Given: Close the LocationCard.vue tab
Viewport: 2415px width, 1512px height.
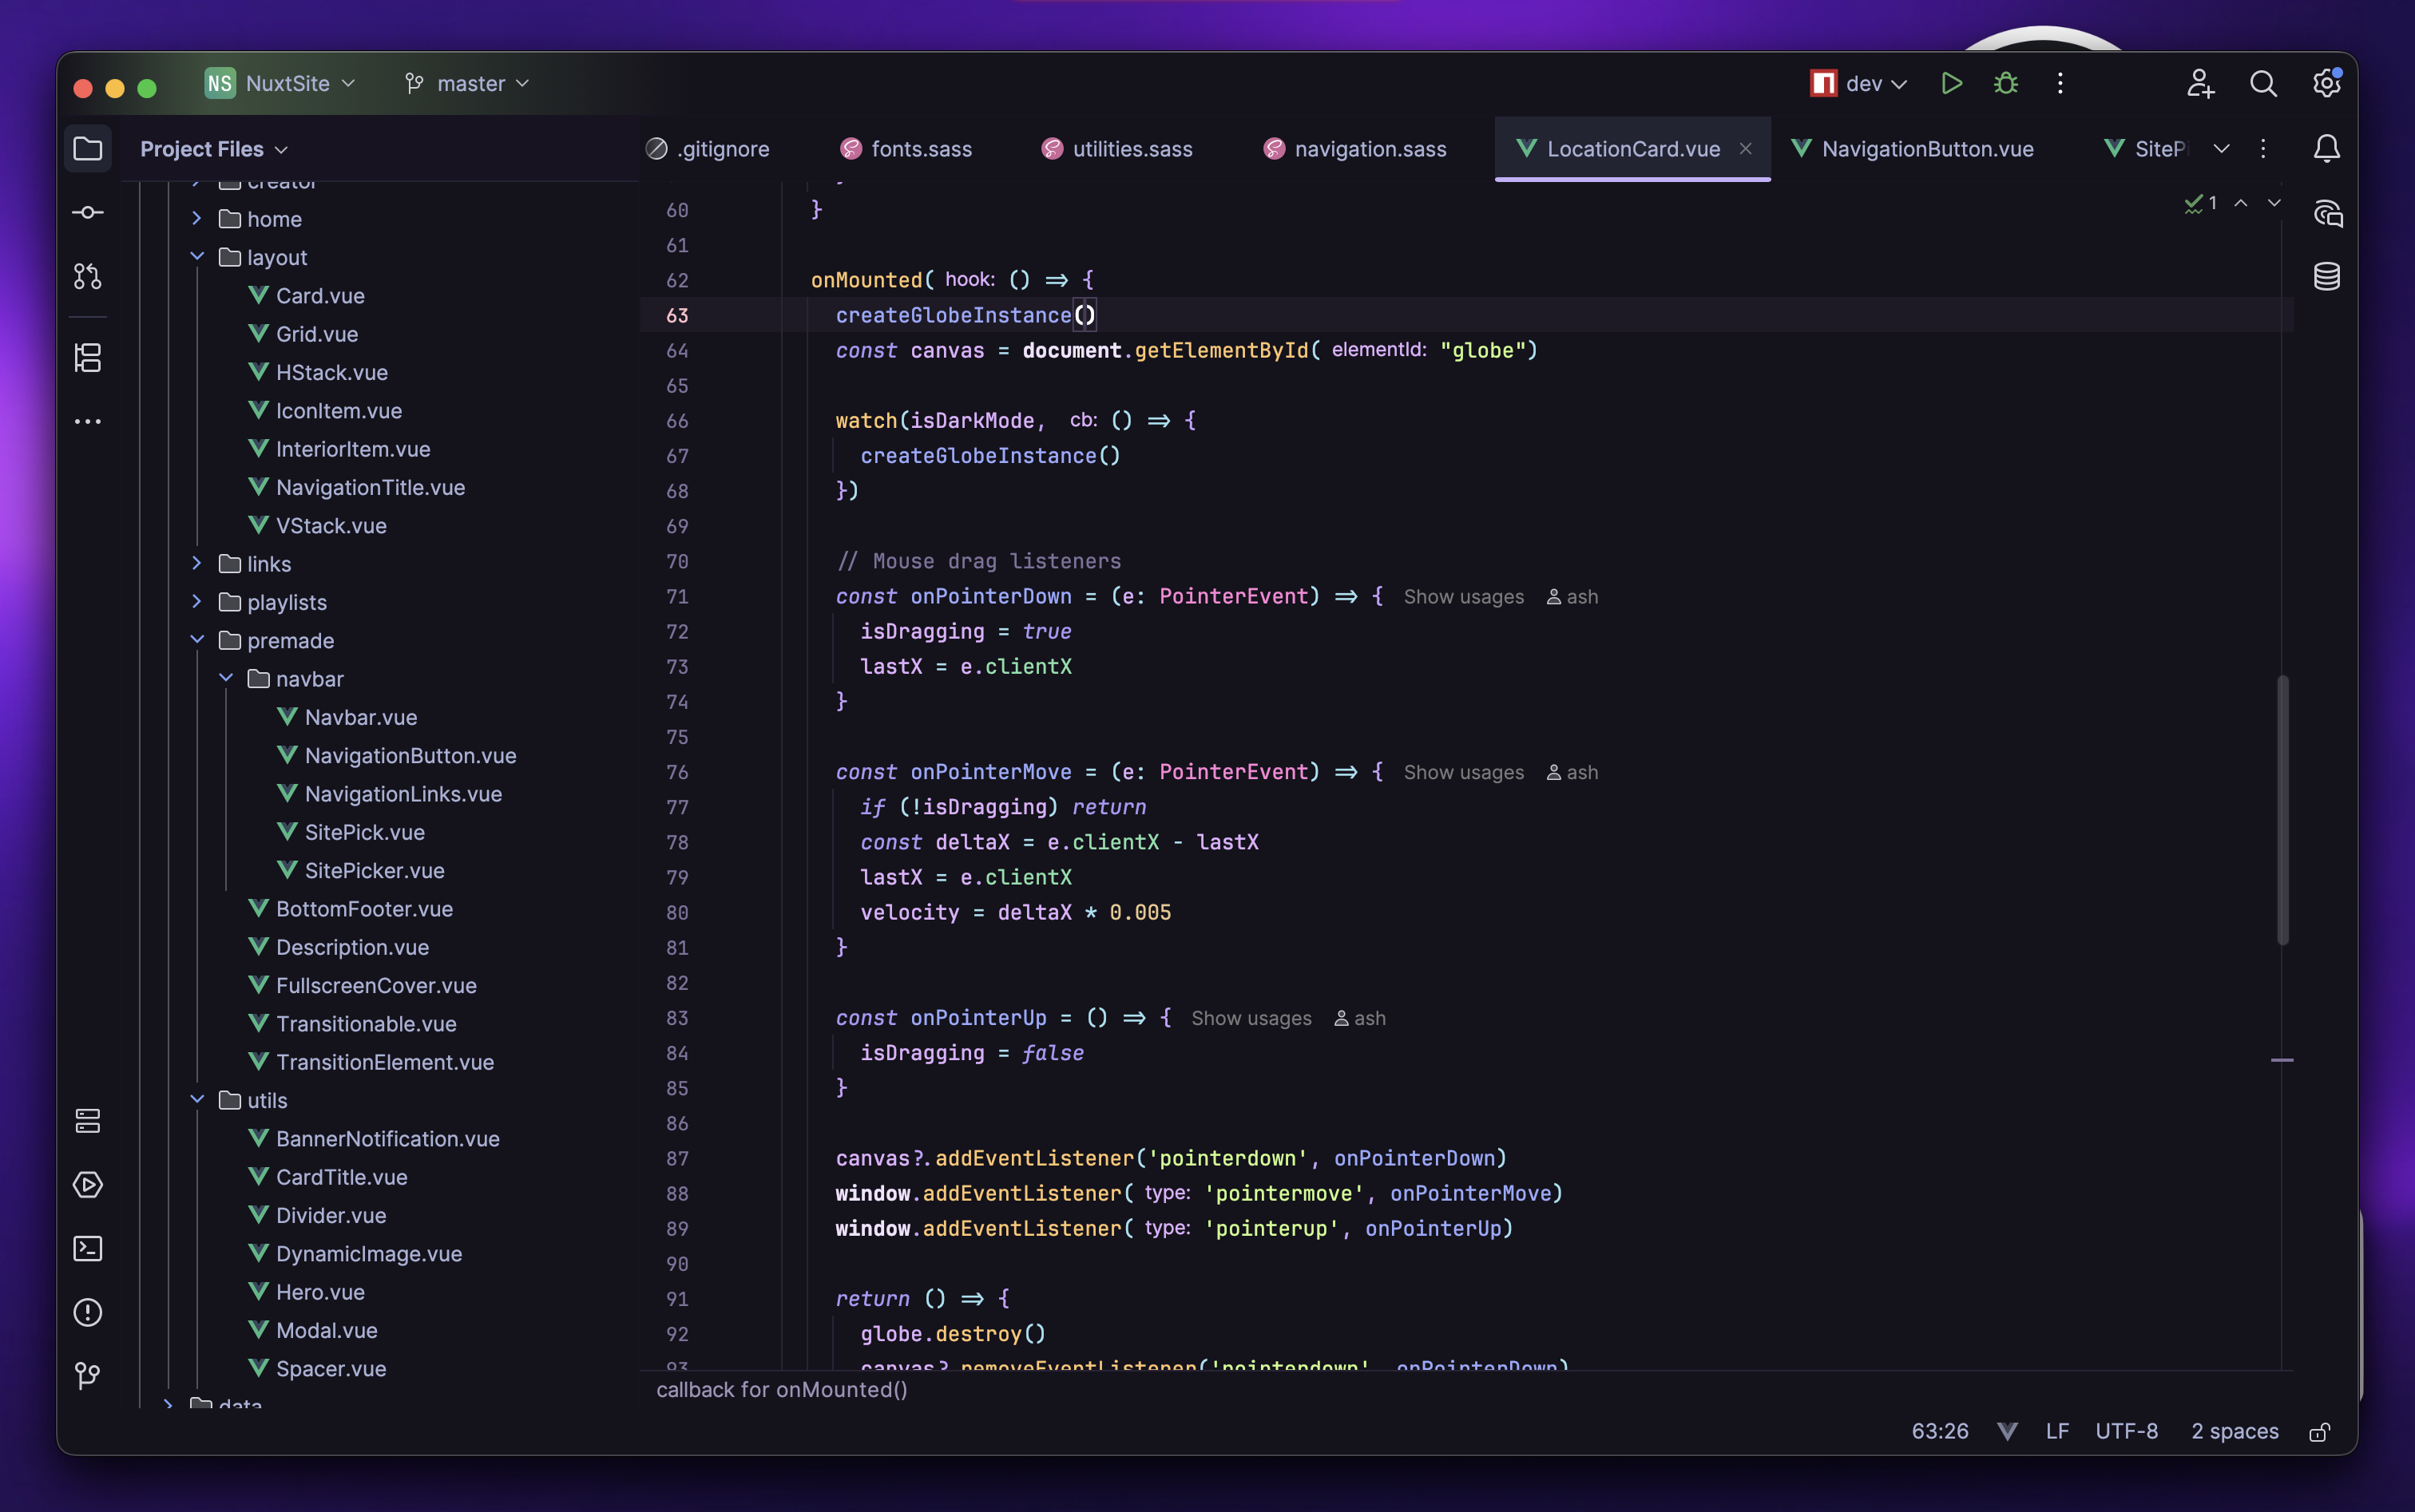Looking at the screenshot, I should (x=1746, y=149).
